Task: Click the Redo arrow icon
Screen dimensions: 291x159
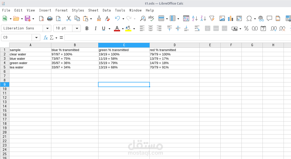Action: click(x=129, y=18)
